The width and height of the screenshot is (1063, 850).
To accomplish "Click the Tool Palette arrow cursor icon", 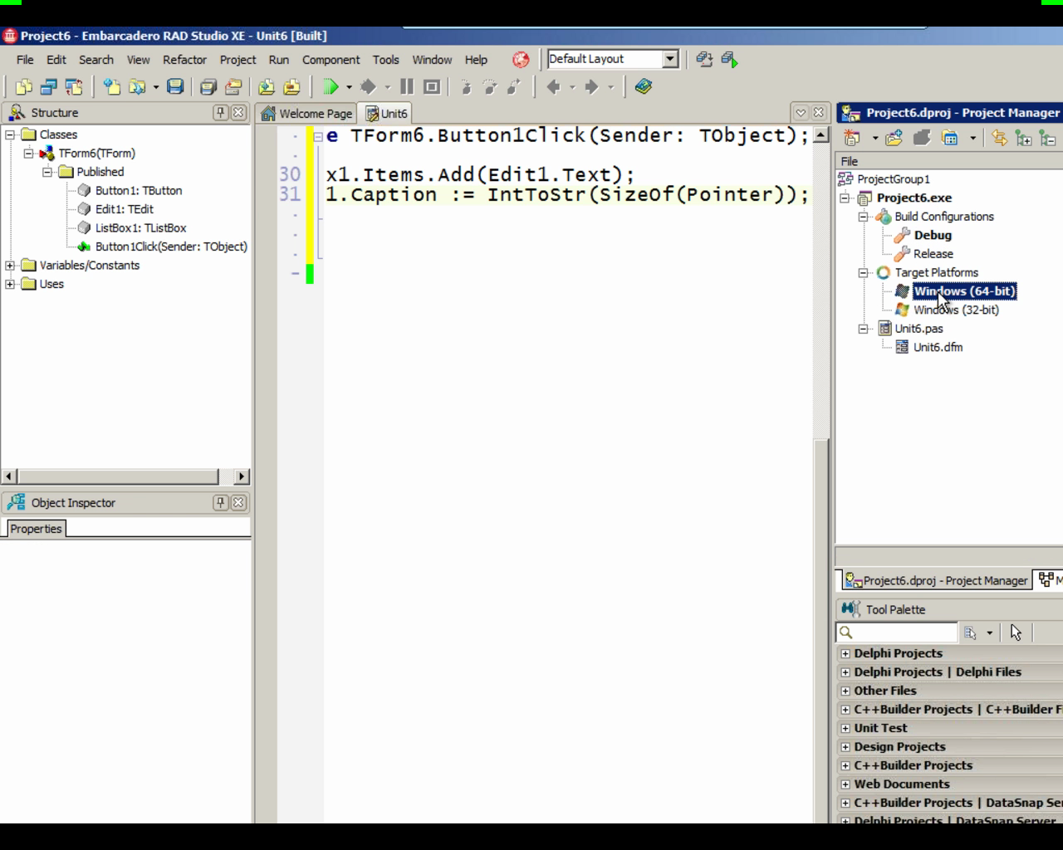I will tap(1016, 633).
